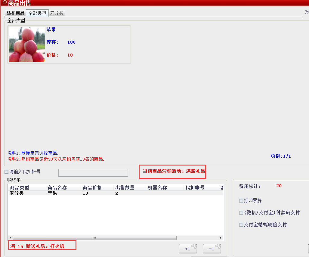Click the 商品价格 column header

click(98, 187)
